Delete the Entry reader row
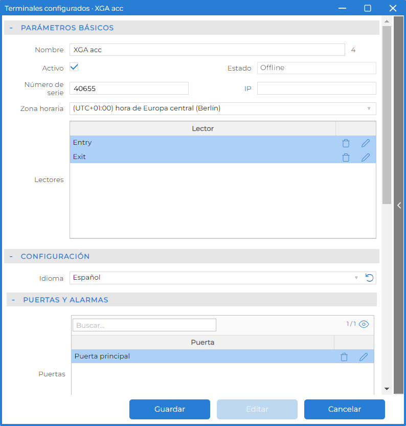The height and width of the screenshot is (426, 406). (x=346, y=143)
